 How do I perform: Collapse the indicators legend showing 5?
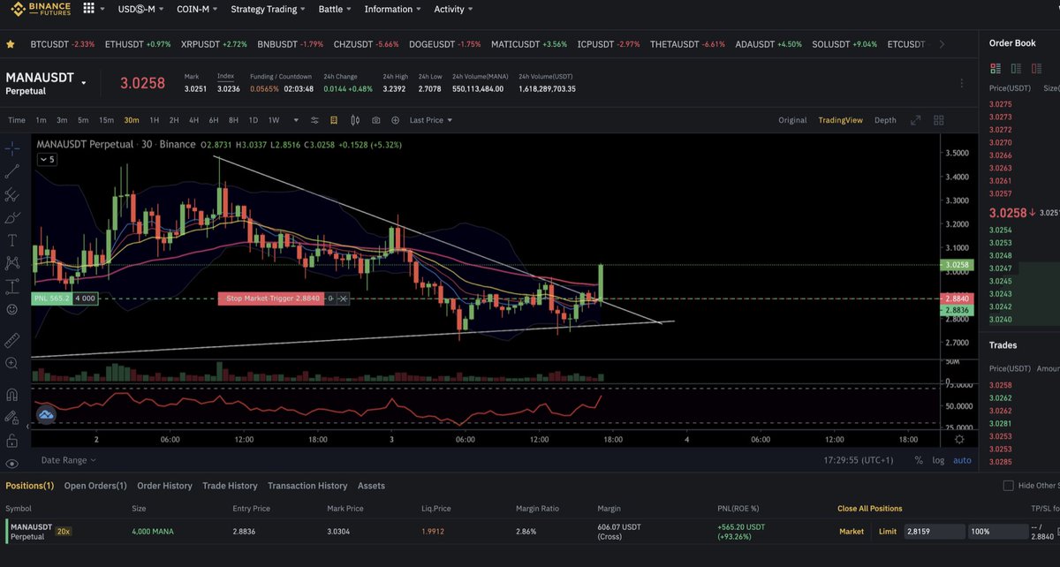click(x=47, y=159)
